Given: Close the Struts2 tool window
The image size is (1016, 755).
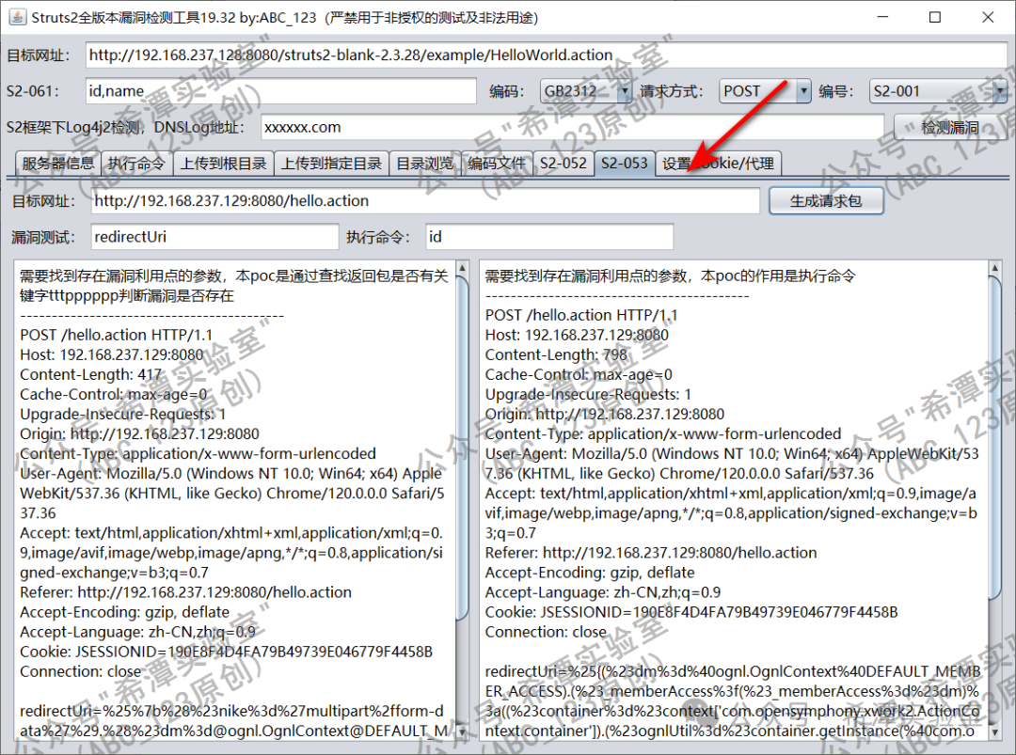Looking at the screenshot, I should tap(988, 18).
